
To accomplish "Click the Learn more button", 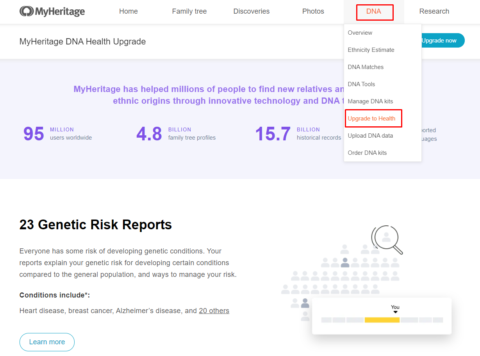I will [47, 342].
